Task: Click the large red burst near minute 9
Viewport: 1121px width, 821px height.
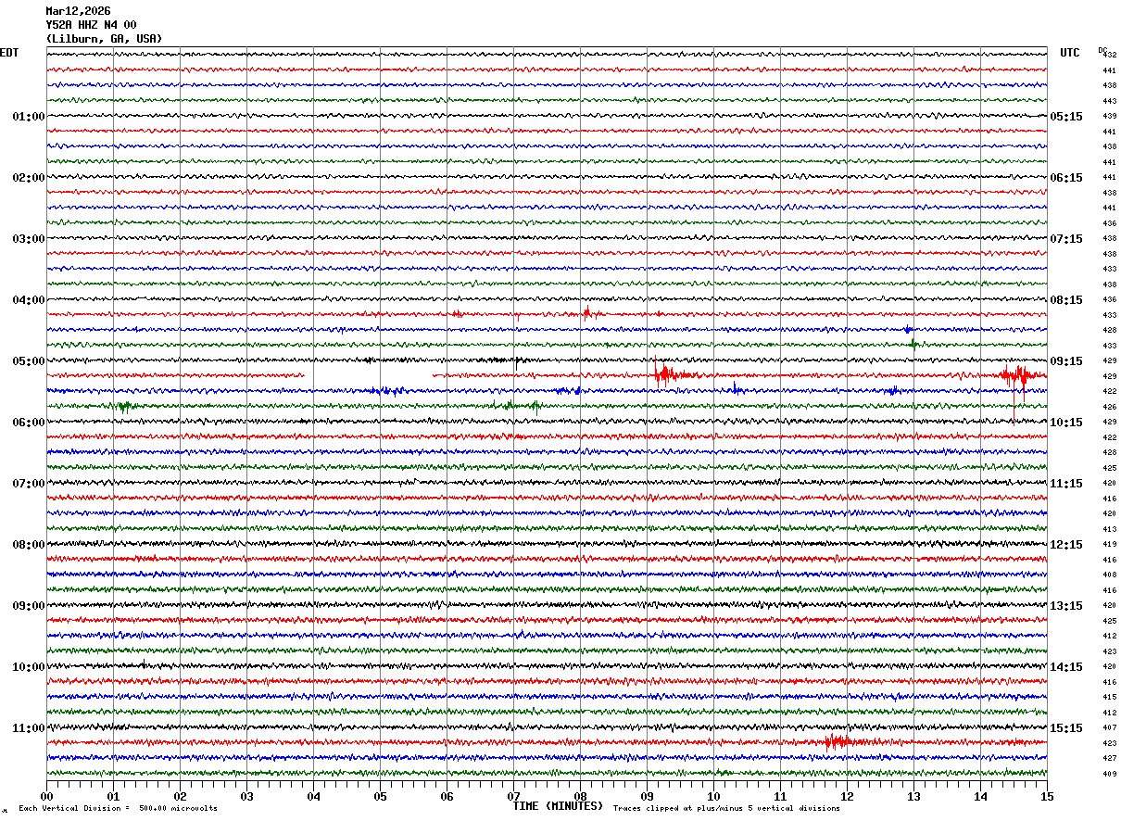Action: coord(665,375)
